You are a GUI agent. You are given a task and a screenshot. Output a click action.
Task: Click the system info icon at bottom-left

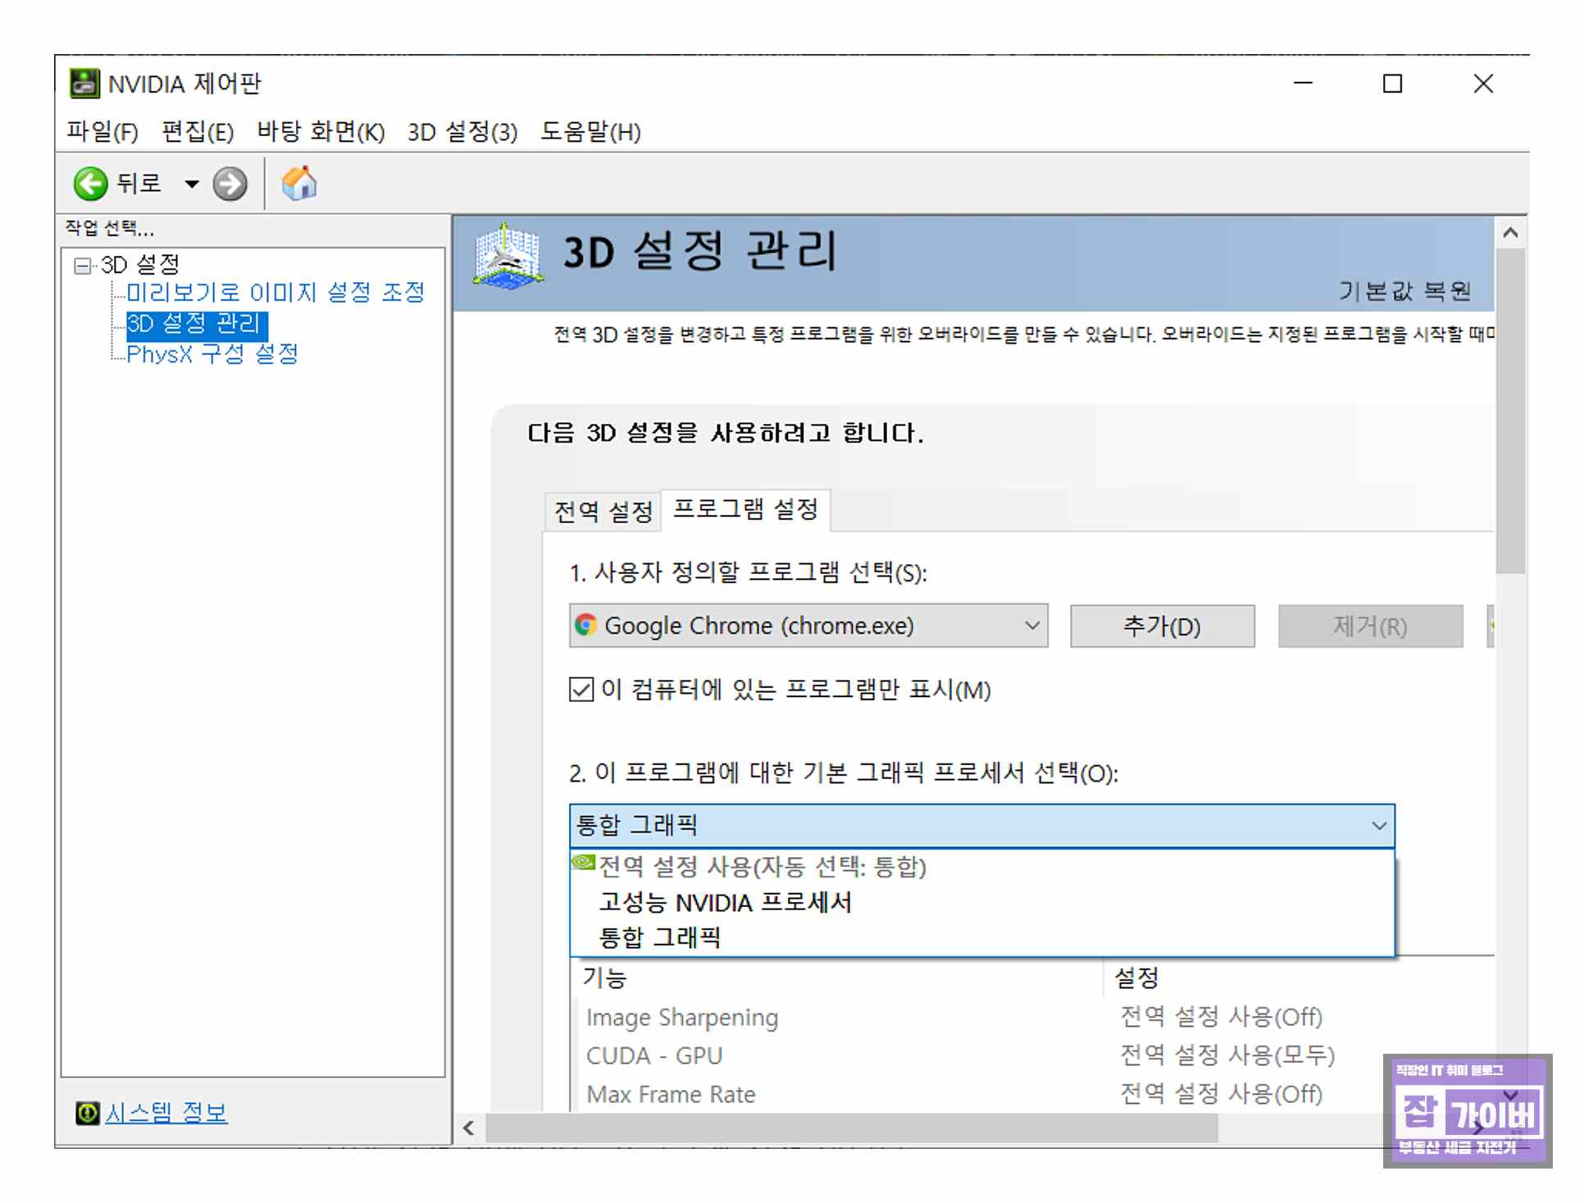point(87,1113)
